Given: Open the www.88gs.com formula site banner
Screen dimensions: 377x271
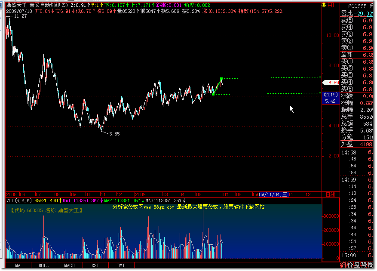Looking at the screenshot, I should coord(188,207).
